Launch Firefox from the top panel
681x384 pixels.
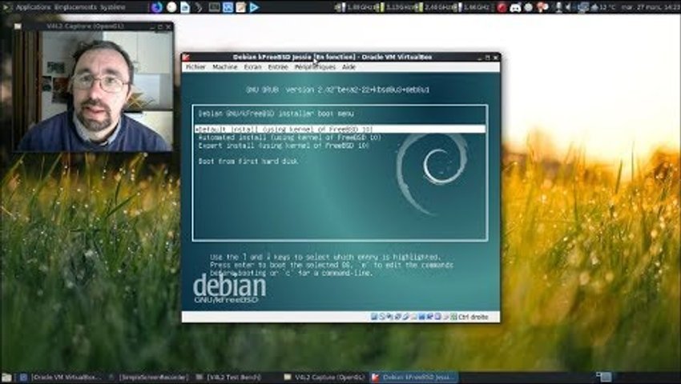tap(157, 7)
